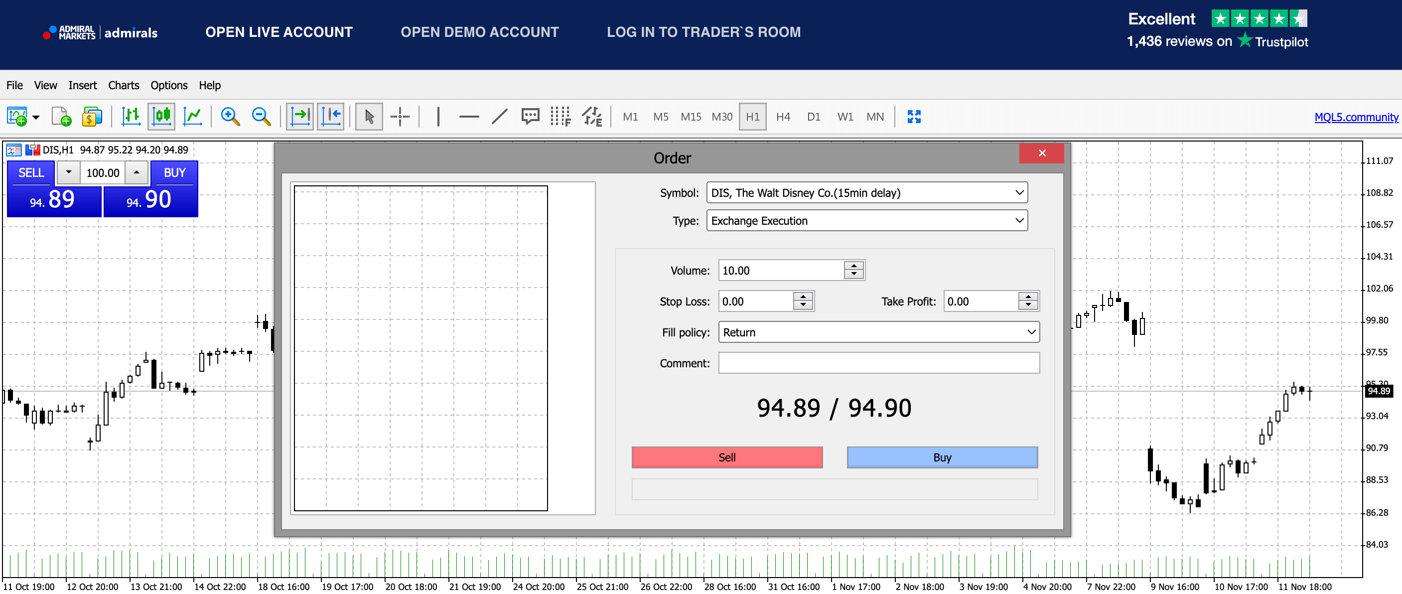The height and width of the screenshot is (594, 1402).
Task: Click the Comment text field
Action: pyautogui.click(x=879, y=363)
